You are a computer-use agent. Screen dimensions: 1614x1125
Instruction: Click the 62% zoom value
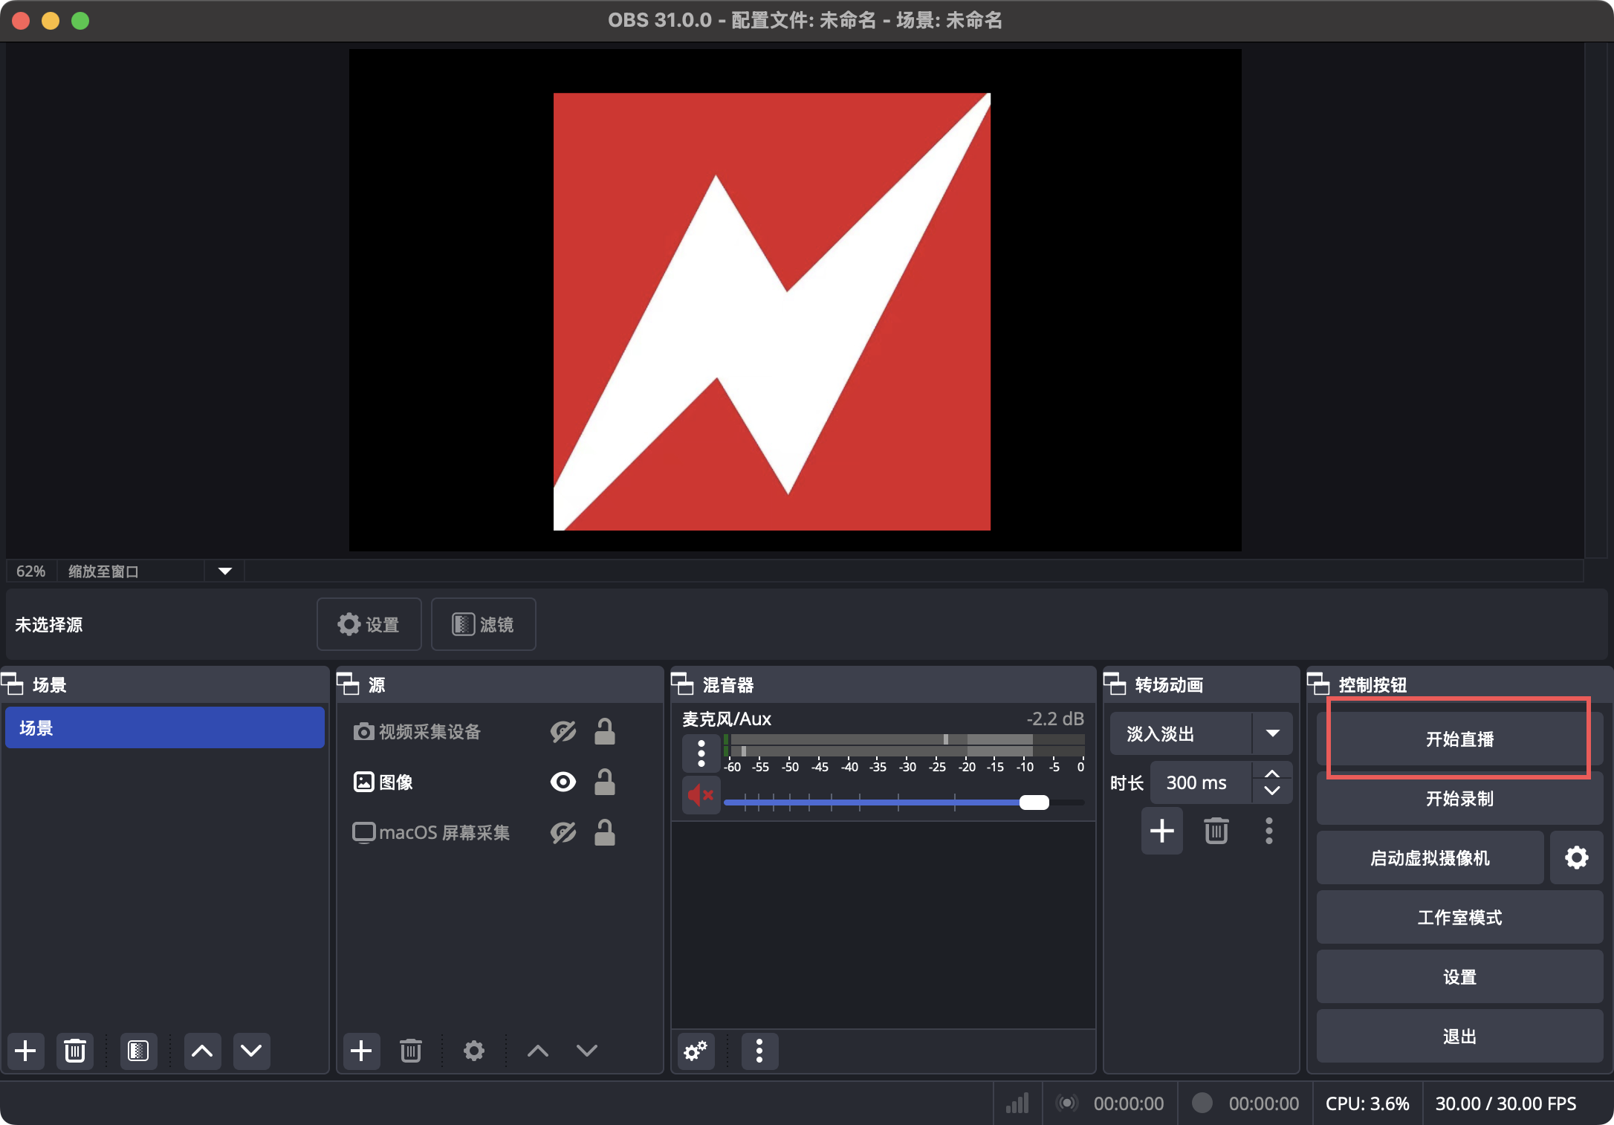pos(31,571)
